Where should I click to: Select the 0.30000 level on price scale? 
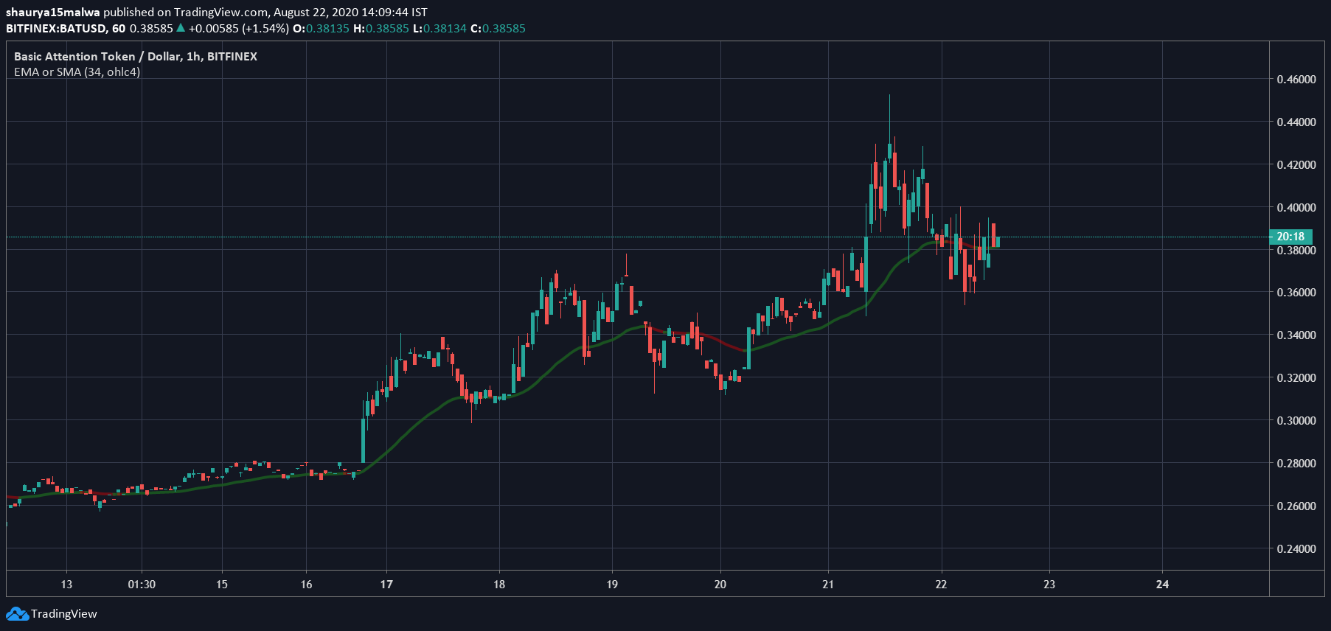pos(1296,420)
